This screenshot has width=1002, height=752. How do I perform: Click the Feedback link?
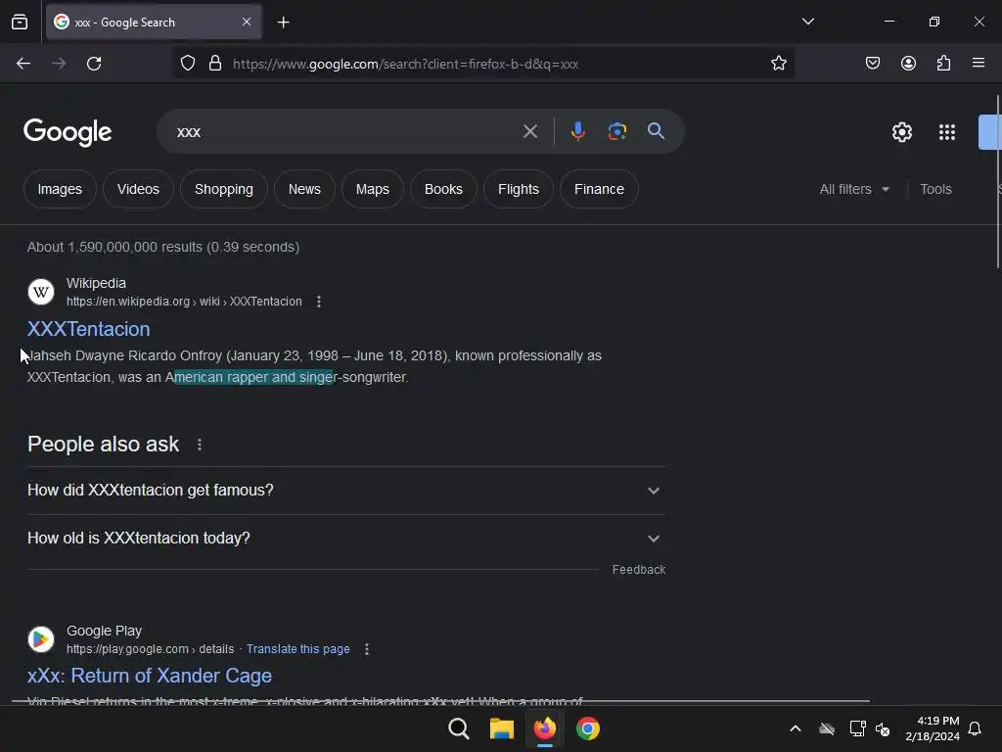(638, 570)
